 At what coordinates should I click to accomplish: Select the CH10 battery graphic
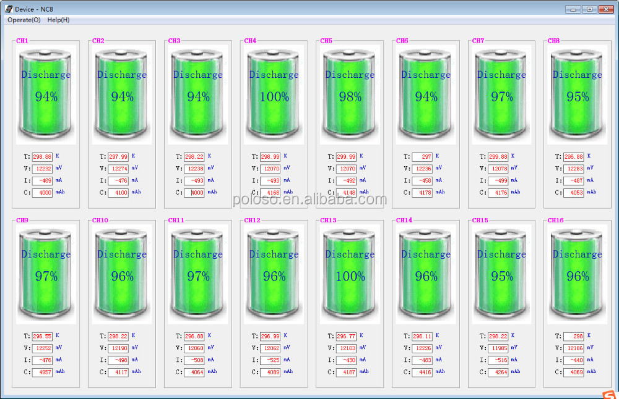coord(122,274)
